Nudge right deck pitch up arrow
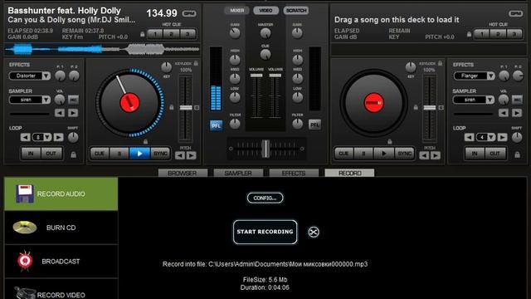The image size is (531, 299). [x=436, y=155]
